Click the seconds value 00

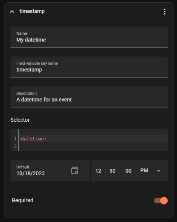128,171
